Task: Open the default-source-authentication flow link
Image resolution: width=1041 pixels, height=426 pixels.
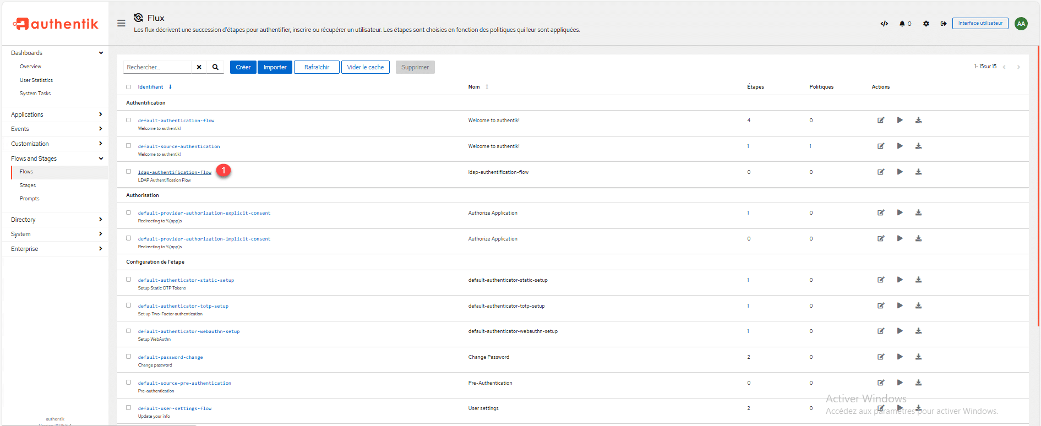Action: click(x=179, y=146)
